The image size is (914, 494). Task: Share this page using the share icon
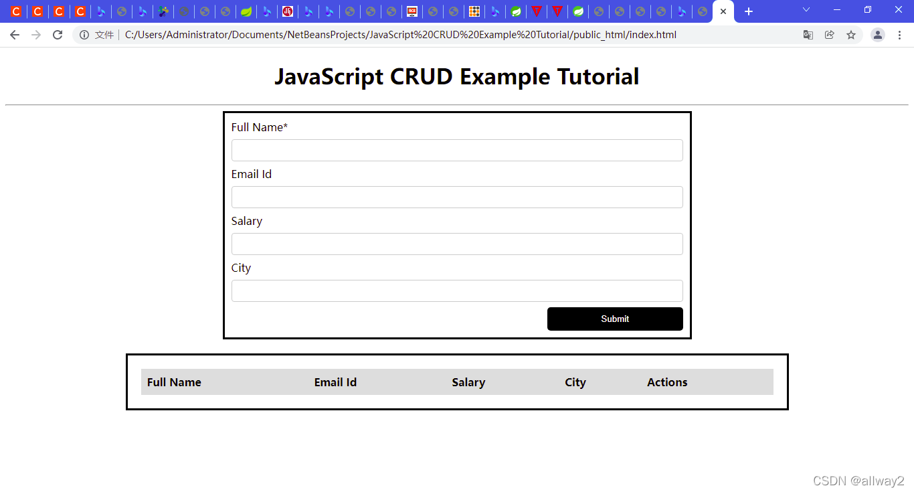(830, 35)
